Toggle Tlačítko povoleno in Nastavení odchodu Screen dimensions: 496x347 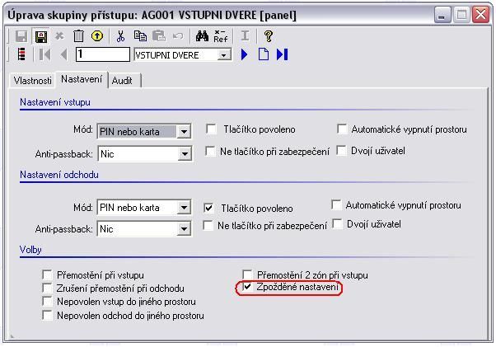[x=209, y=209]
